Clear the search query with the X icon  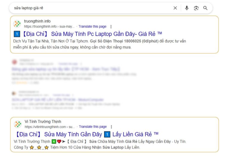175,8
